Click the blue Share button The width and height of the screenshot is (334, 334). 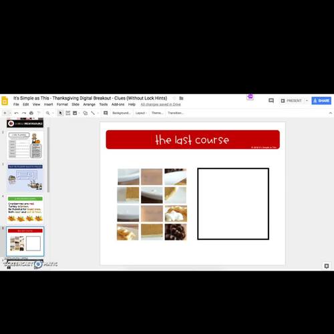tap(321, 101)
